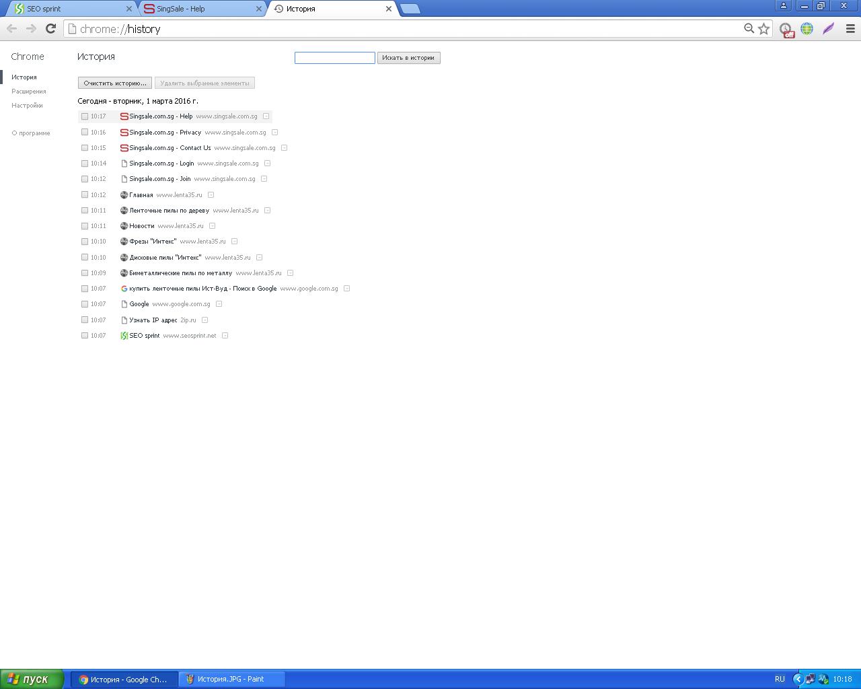Viewport: 861px width, 689px height.
Task: Click the zoom magnifier icon in address bar
Action: [749, 28]
